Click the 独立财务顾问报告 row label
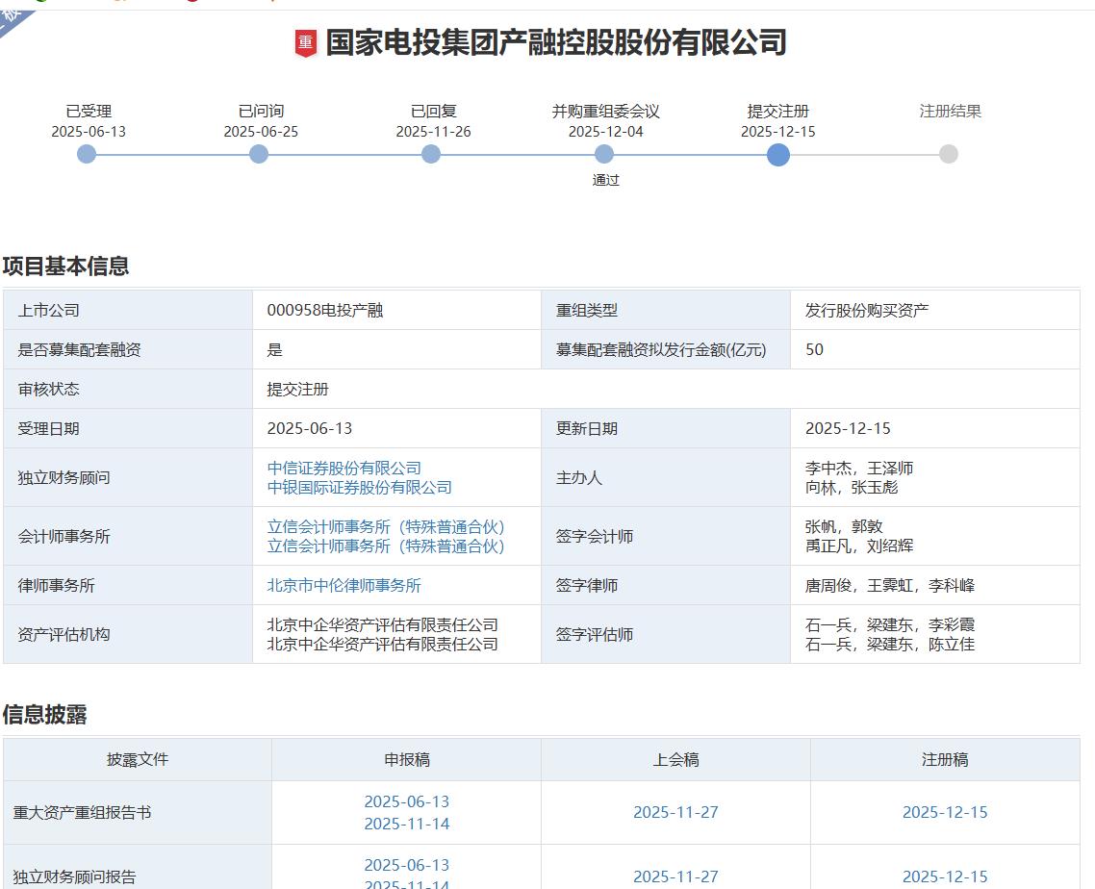 [74, 876]
